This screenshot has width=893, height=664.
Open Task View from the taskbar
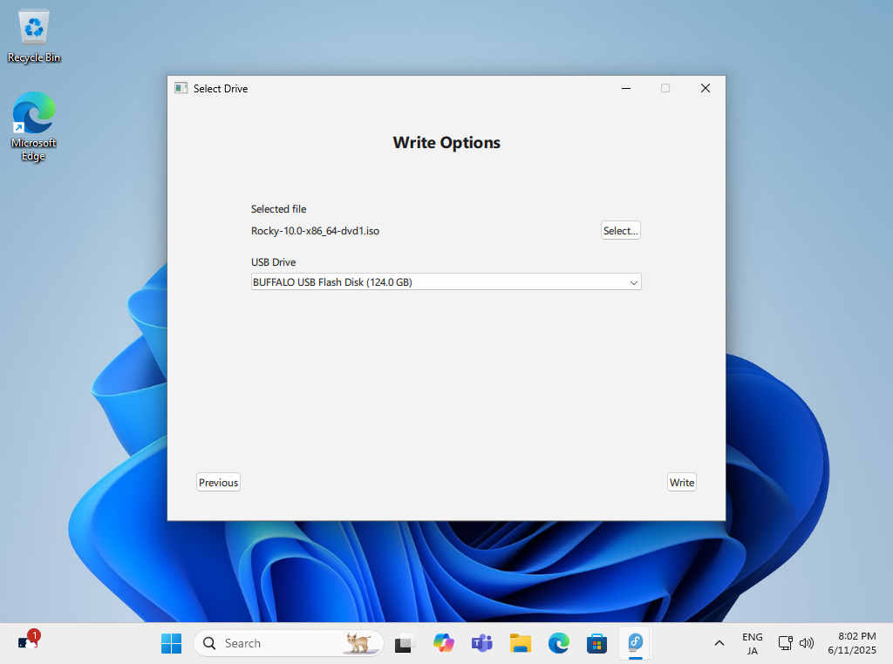point(404,643)
